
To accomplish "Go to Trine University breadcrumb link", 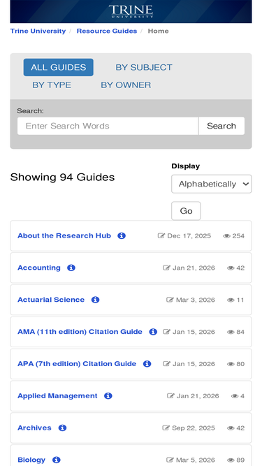I will [38, 31].
